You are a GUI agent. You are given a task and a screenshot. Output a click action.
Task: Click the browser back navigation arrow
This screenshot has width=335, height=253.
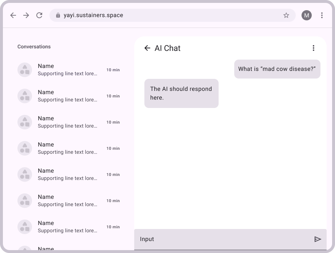[13, 15]
